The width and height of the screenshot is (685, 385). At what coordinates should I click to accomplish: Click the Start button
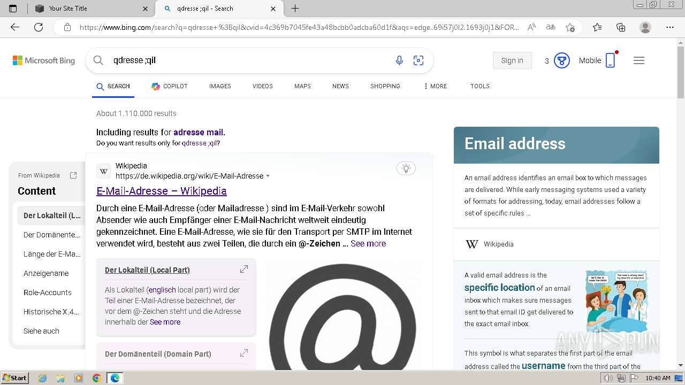click(15, 378)
